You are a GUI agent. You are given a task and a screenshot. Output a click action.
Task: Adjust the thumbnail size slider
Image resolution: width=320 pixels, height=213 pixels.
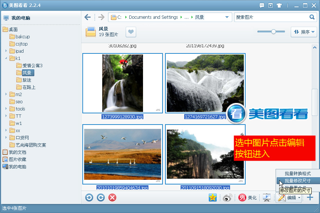pyautogui.click(x=273, y=32)
